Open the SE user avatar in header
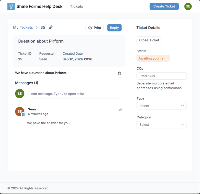Image resolution: width=200 pixels, height=194 pixels. 188,6
